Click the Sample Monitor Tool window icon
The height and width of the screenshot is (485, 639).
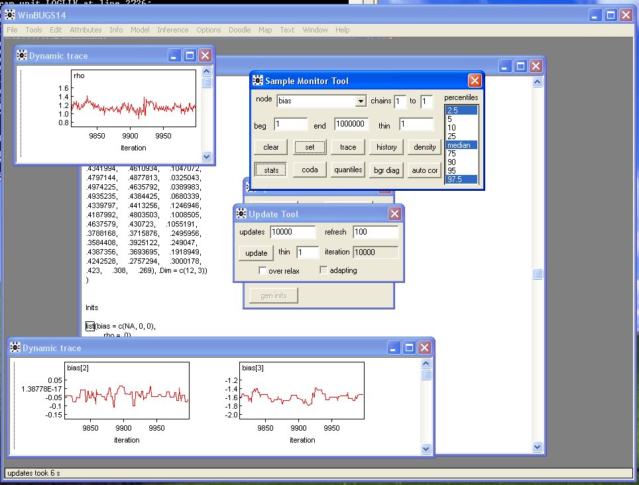click(257, 81)
